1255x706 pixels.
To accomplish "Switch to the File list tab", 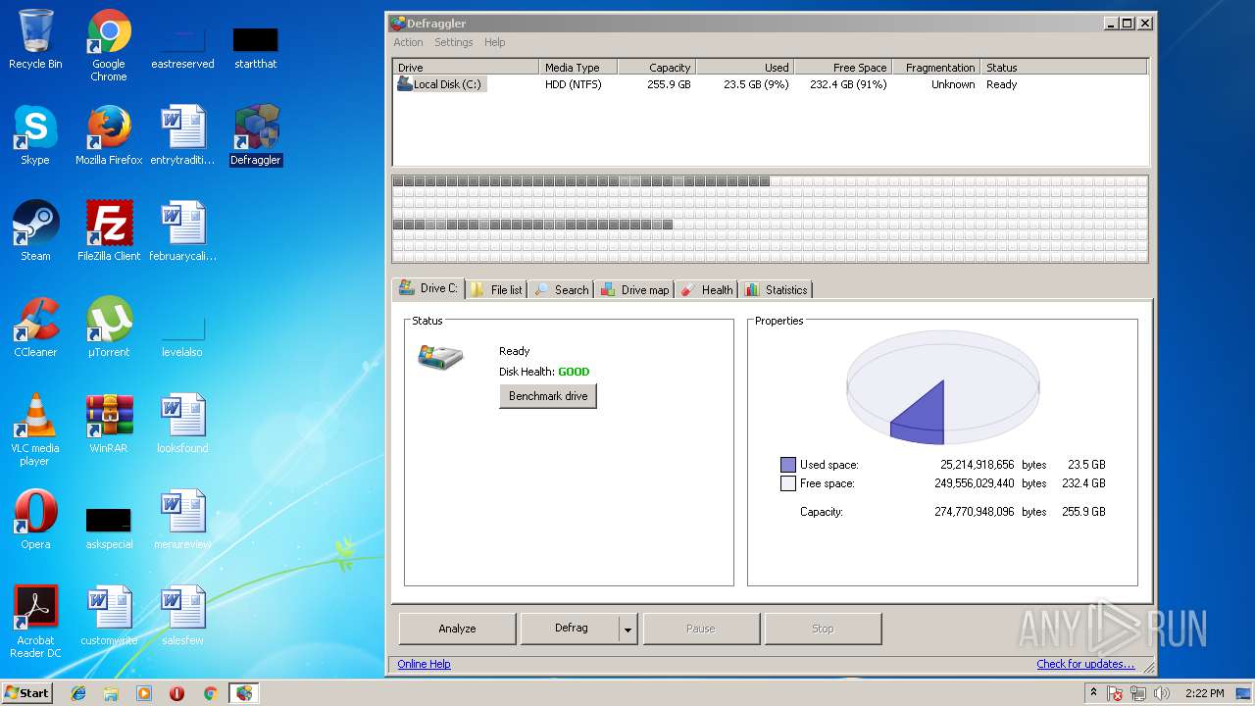I will coord(496,289).
